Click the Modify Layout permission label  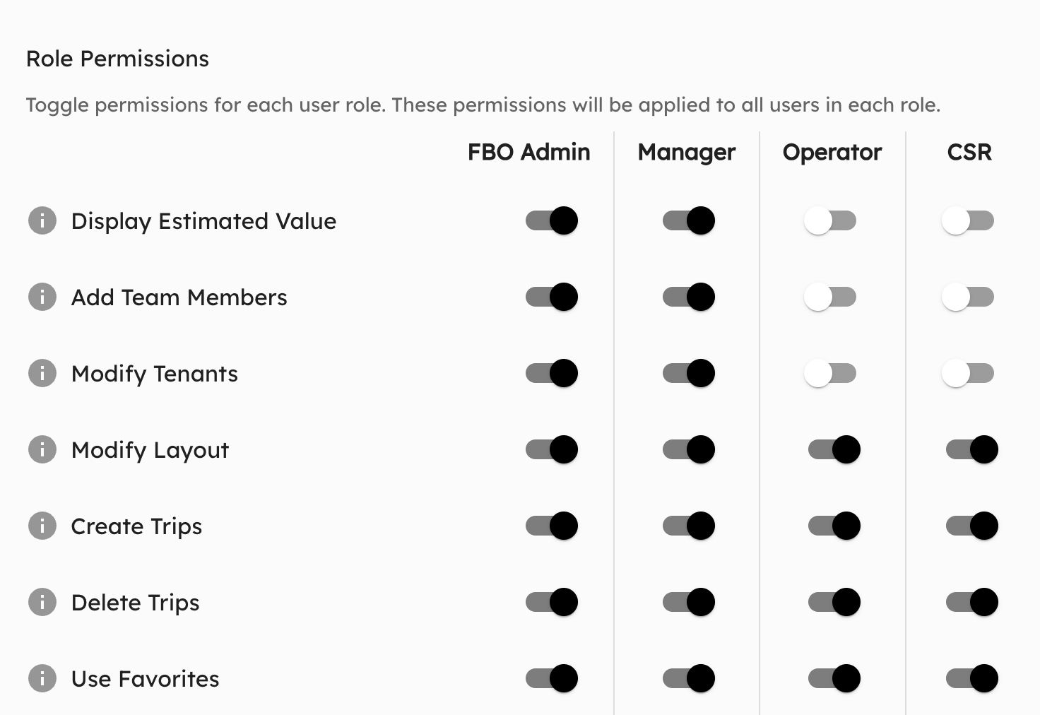click(149, 449)
